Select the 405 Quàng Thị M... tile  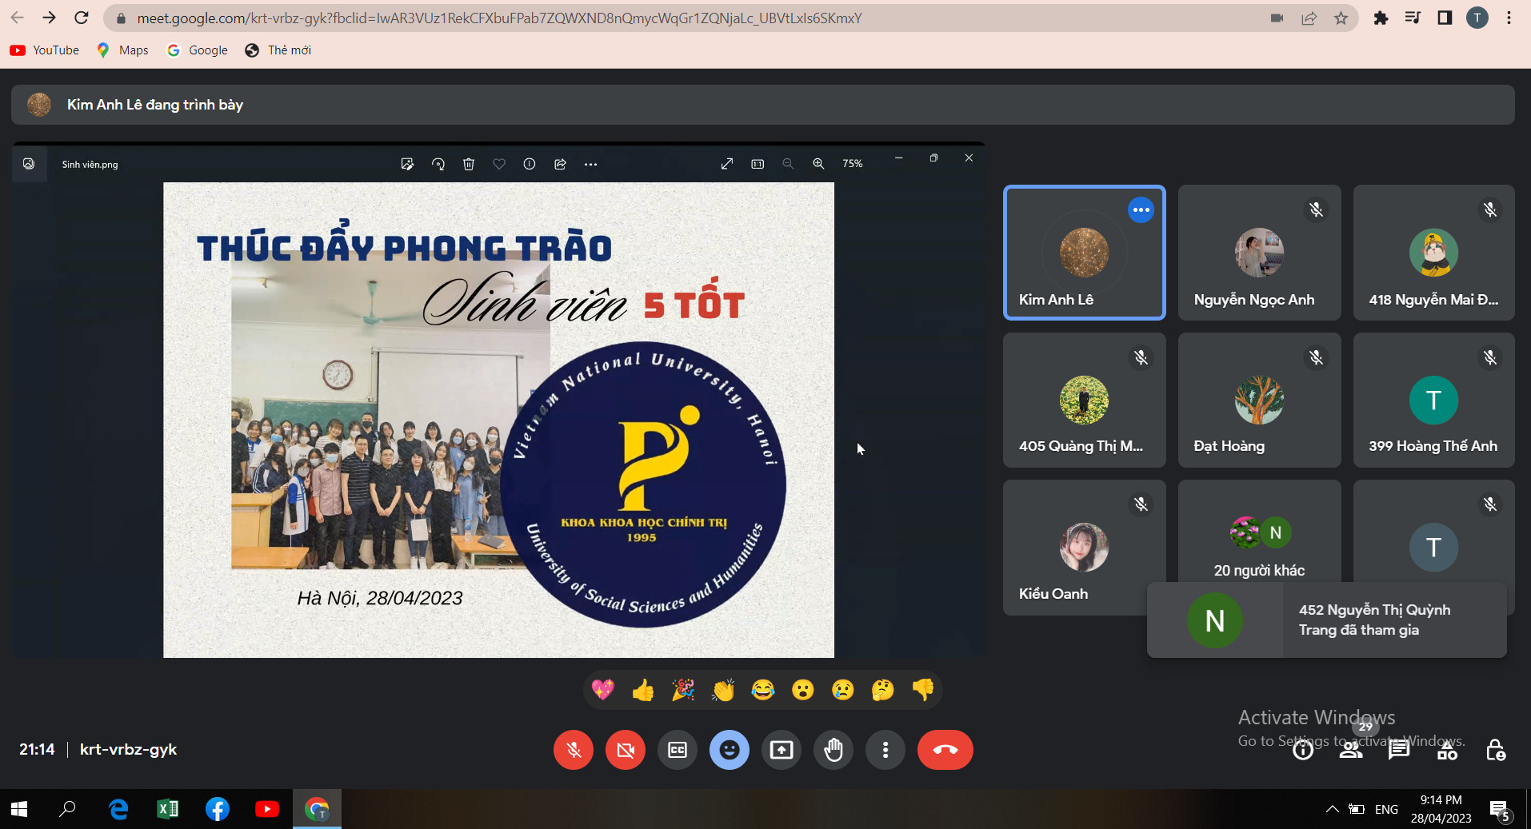tap(1084, 400)
